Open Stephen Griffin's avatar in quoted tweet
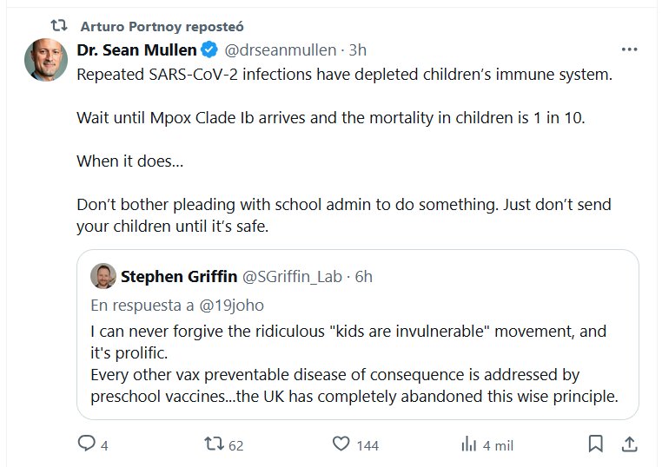Screen dimensions: 662x467 coord(103,276)
